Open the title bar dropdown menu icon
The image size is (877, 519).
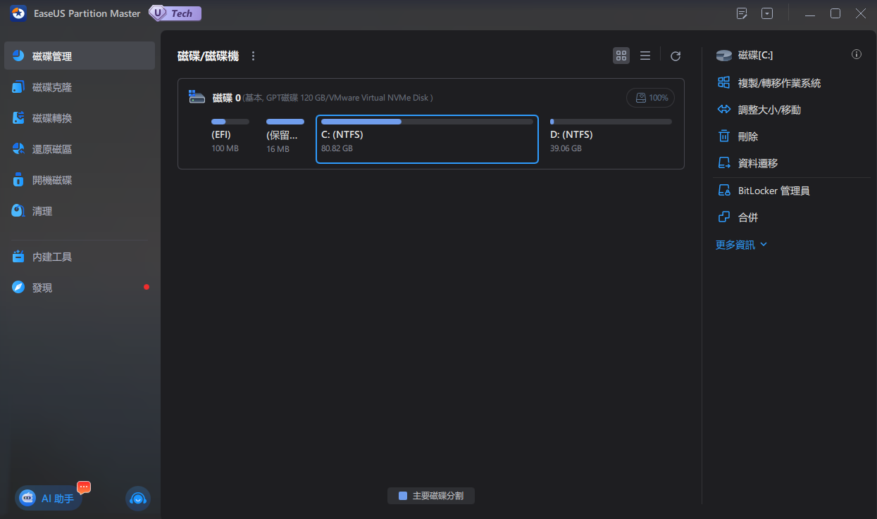coord(767,13)
